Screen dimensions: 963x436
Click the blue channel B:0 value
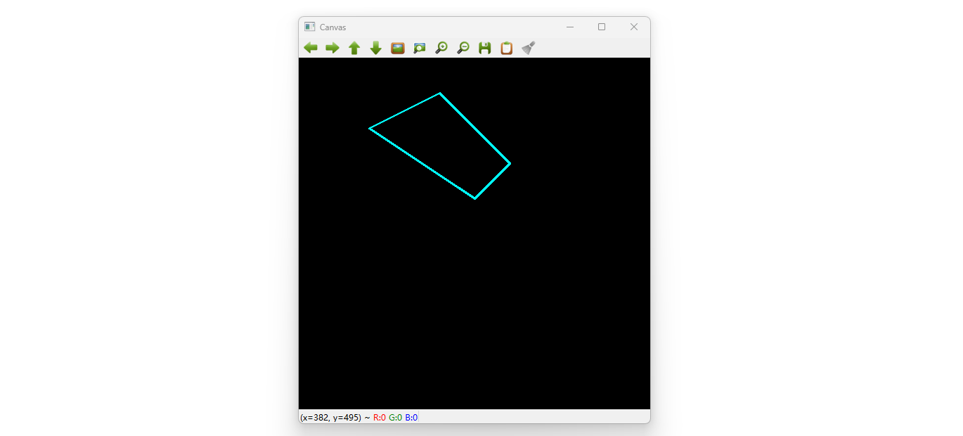pyautogui.click(x=411, y=417)
